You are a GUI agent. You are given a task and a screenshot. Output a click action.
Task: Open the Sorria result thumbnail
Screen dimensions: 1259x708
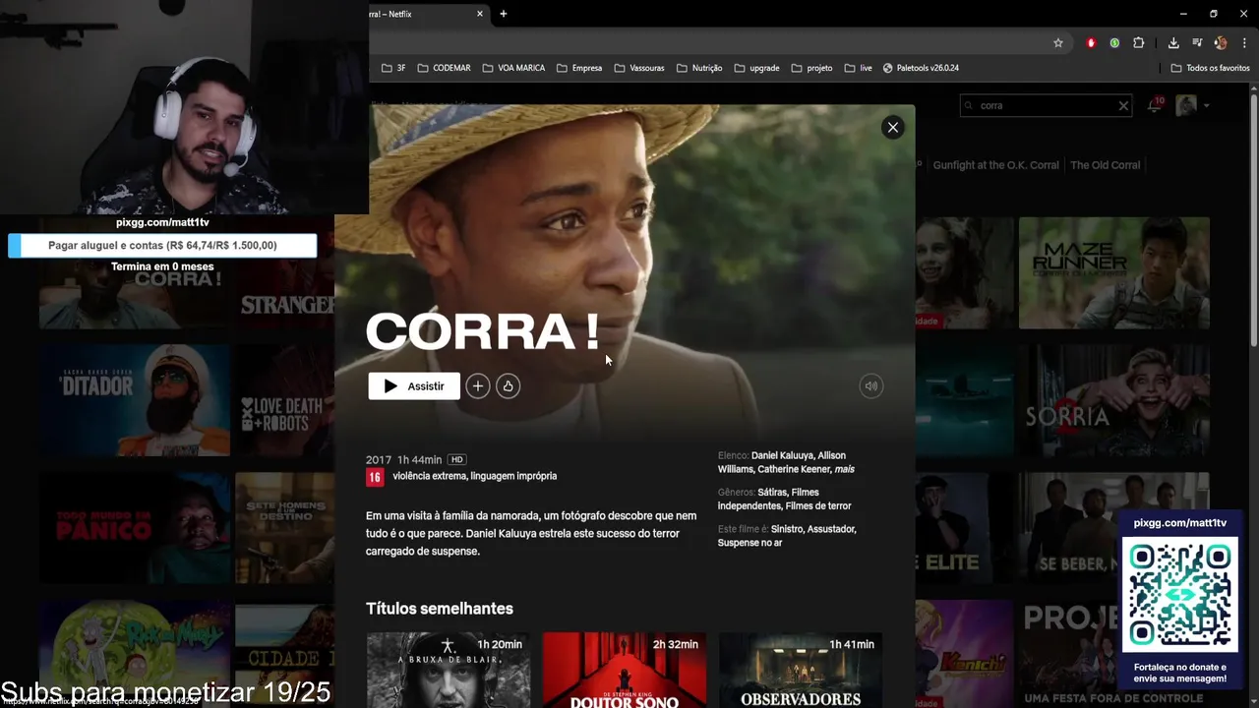click(1114, 400)
